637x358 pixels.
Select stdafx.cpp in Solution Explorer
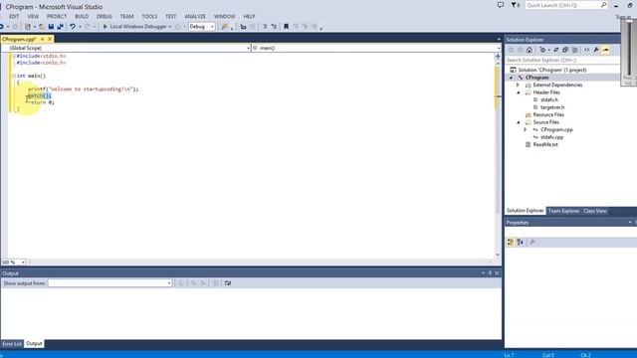(x=551, y=137)
